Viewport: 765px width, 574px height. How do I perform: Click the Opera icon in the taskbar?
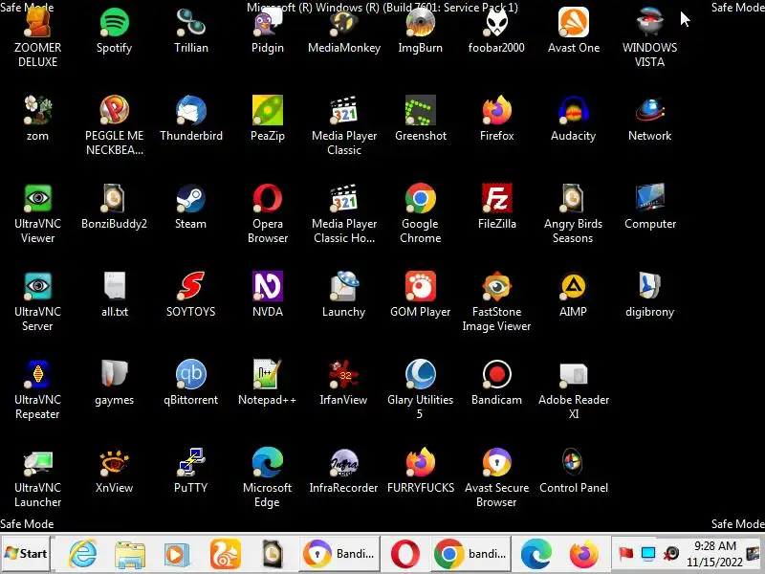click(405, 554)
